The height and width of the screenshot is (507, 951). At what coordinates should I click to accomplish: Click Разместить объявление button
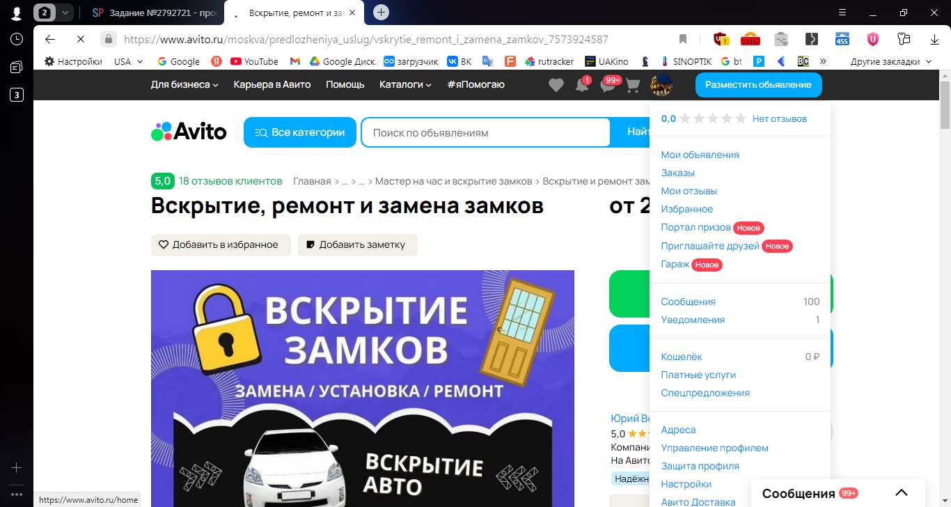point(758,85)
